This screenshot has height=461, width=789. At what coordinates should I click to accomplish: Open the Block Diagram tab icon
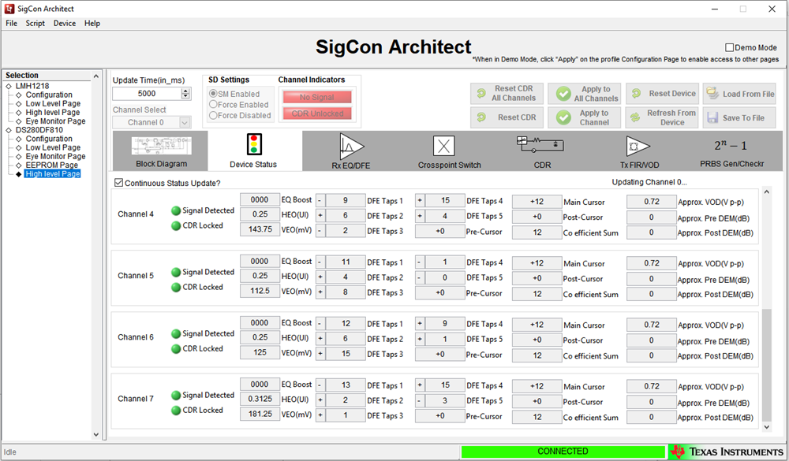161,146
